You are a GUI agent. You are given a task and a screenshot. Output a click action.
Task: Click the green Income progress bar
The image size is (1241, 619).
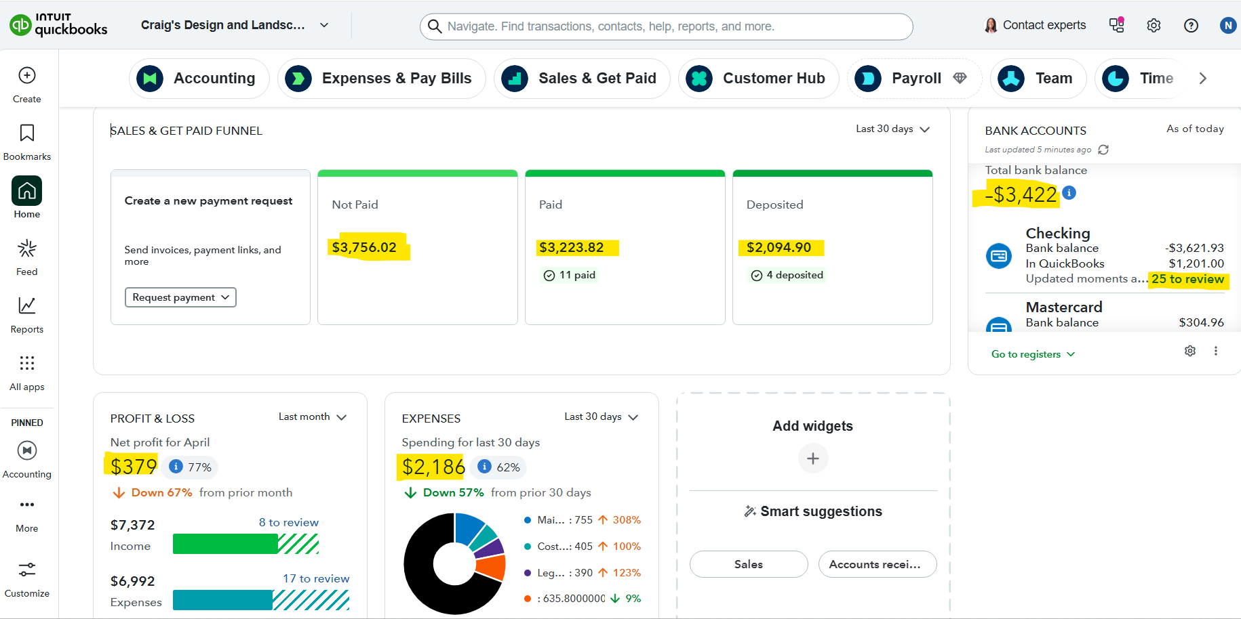tap(245, 544)
